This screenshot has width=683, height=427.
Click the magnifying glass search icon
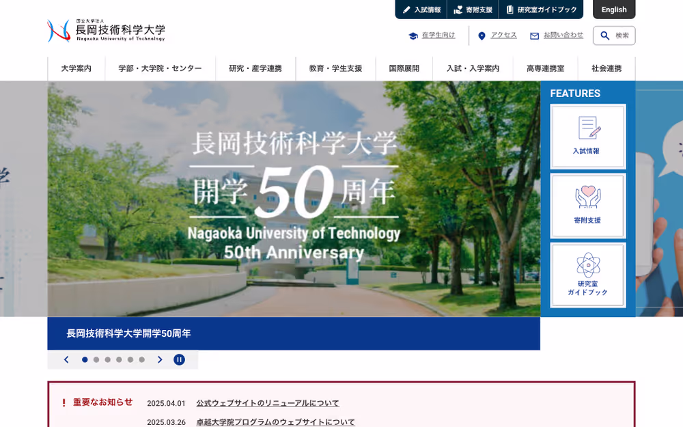[605, 36]
